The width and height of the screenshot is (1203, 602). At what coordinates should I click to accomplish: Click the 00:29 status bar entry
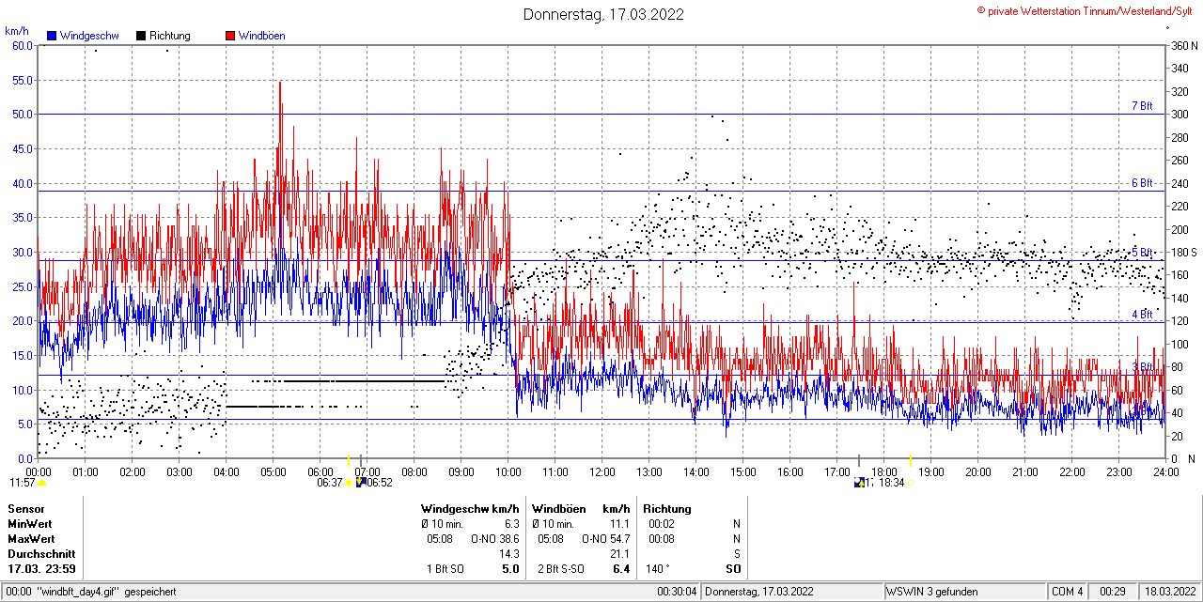(x=1113, y=592)
